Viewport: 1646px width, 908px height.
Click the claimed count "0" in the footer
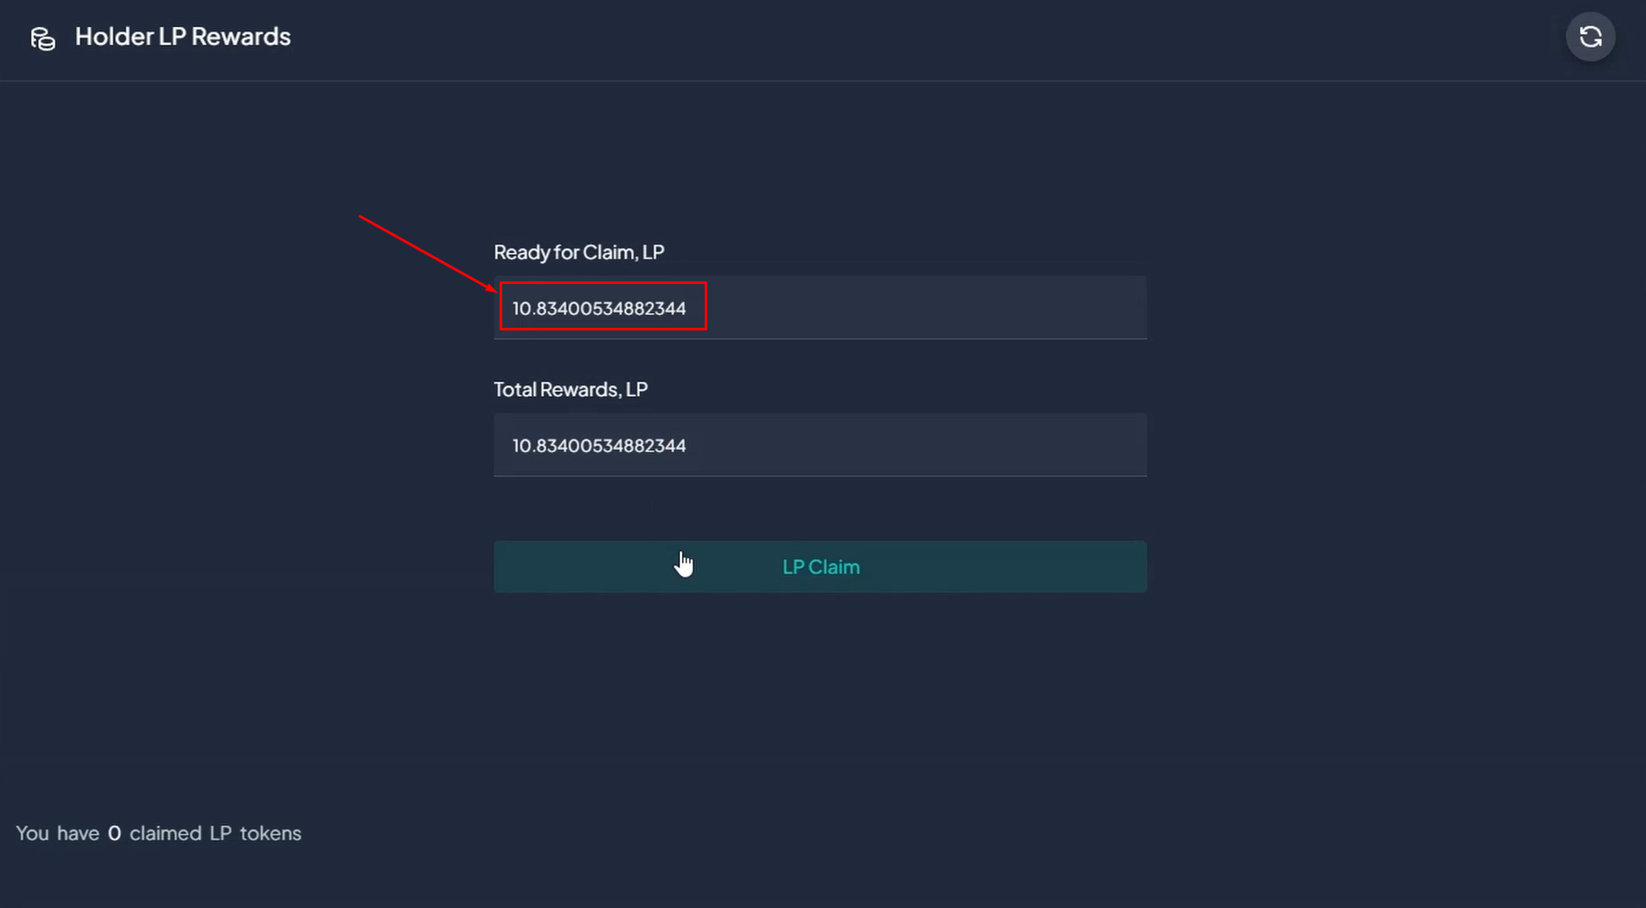coord(114,834)
